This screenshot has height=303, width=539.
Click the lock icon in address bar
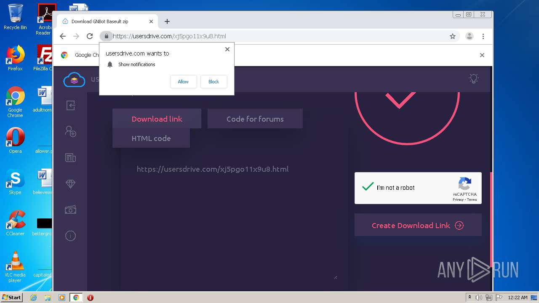point(107,36)
